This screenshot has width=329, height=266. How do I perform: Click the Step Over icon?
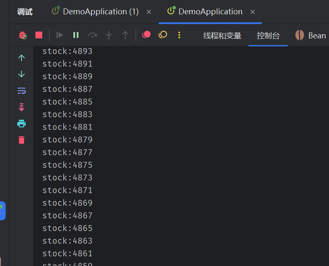(92, 35)
